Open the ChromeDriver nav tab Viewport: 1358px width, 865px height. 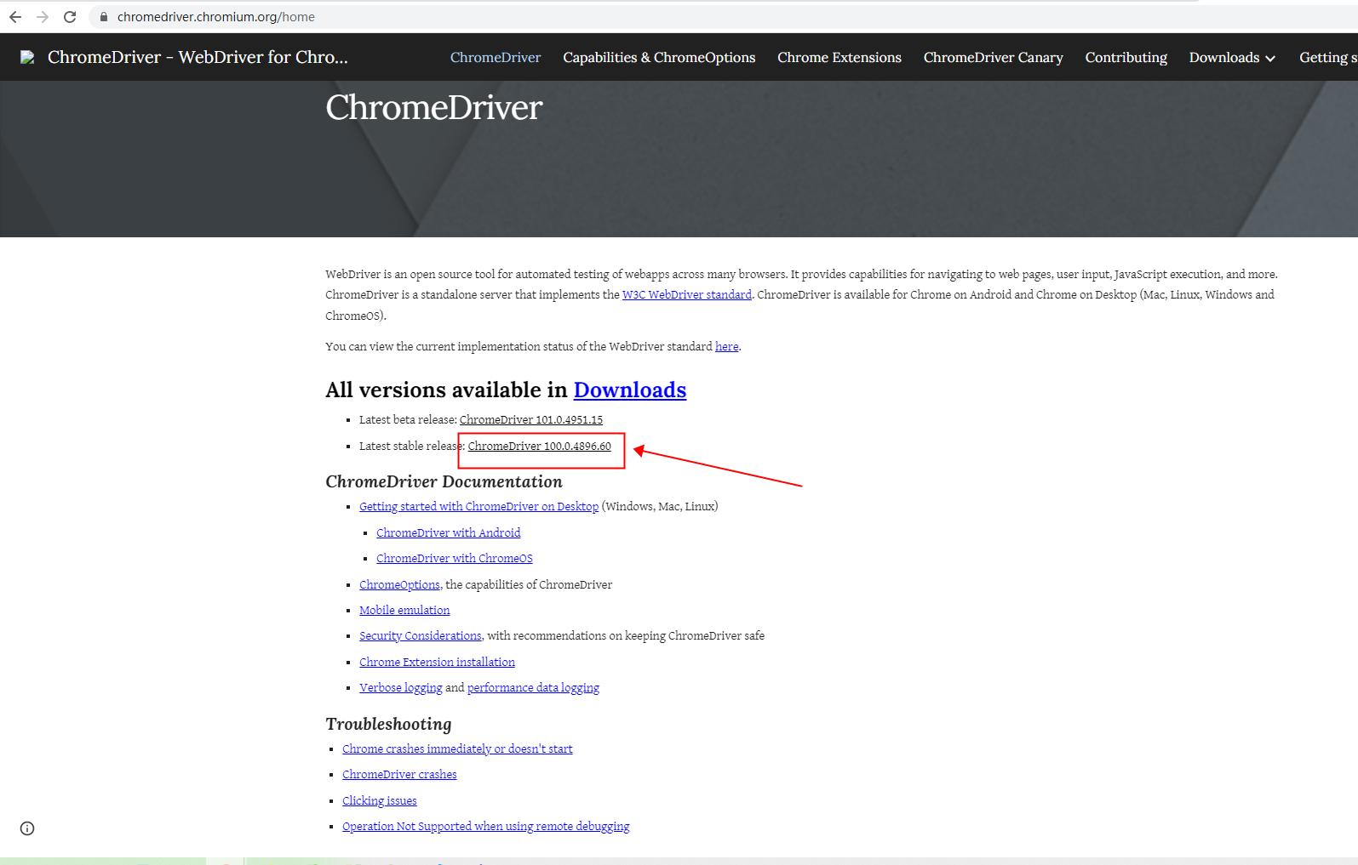point(496,57)
